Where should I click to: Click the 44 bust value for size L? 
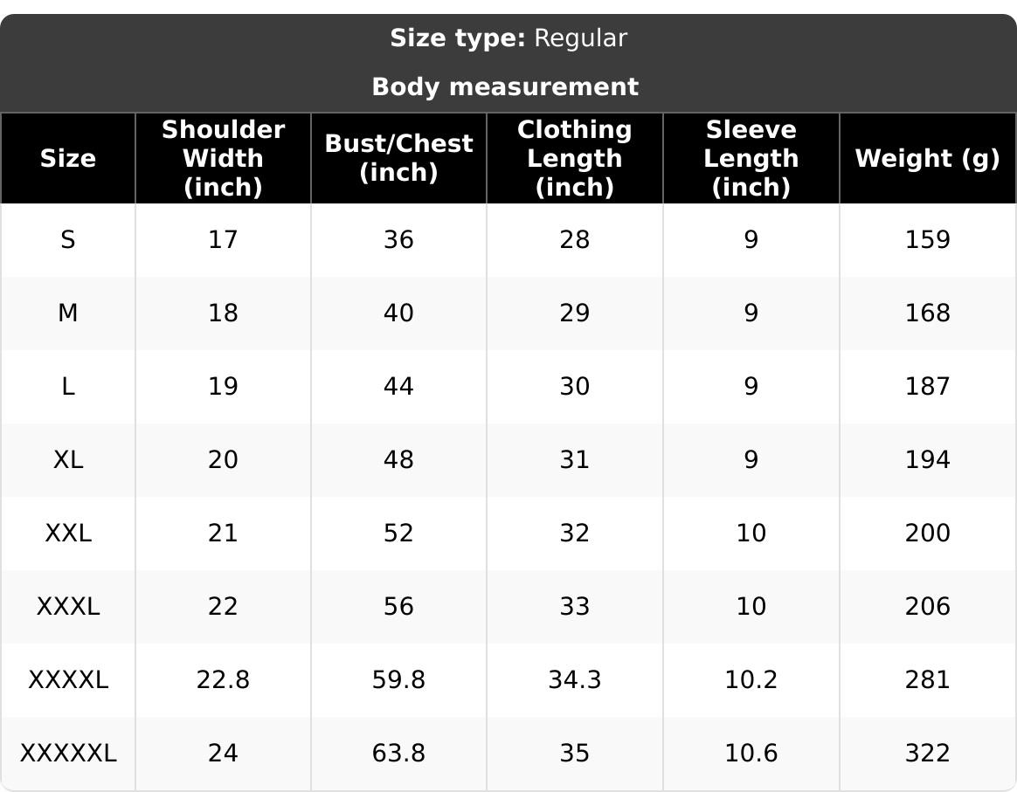pos(399,386)
